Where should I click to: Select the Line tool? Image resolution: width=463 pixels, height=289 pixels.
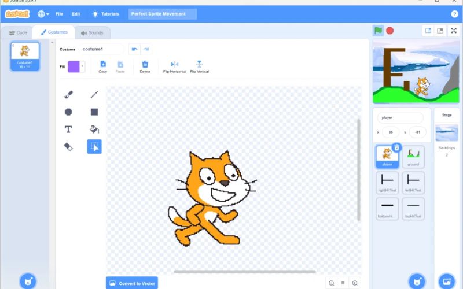pos(94,94)
